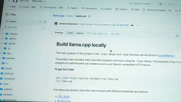Click the include/llama.h link
Viewport: 181px width, 102px height.
tap(166, 56)
